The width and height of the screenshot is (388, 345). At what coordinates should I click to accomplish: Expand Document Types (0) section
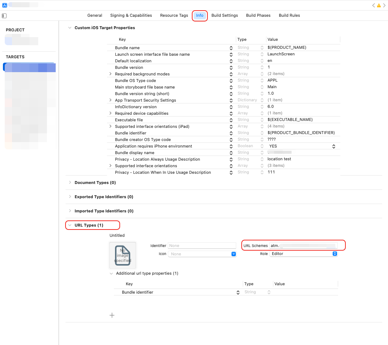pos(70,183)
